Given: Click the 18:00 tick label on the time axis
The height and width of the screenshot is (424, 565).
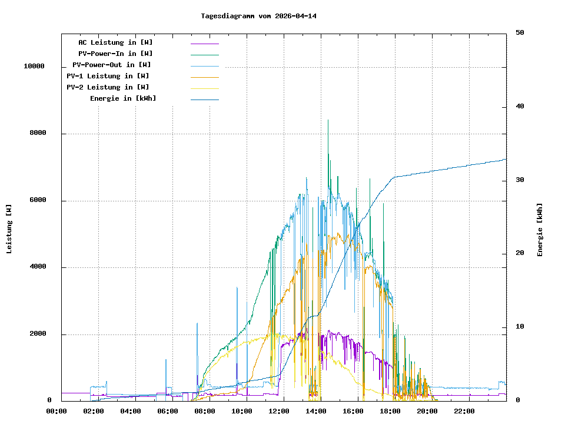Looking at the screenshot, I should pyautogui.click(x=390, y=411).
